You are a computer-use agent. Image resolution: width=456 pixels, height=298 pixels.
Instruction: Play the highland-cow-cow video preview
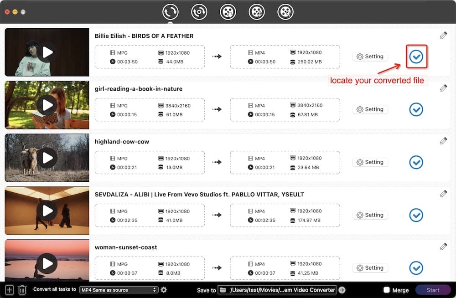[47, 158]
